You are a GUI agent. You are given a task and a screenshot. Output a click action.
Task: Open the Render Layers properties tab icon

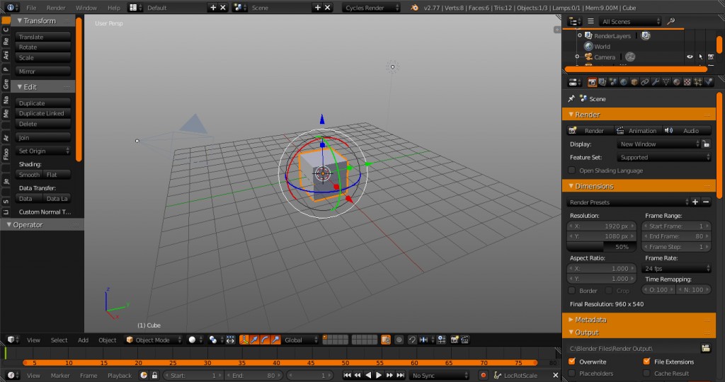coord(603,82)
